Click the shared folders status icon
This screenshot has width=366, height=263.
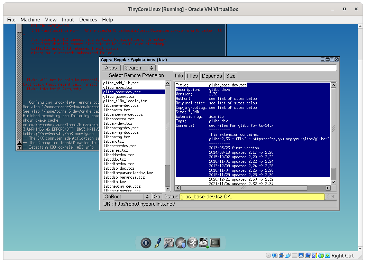[295, 255]
